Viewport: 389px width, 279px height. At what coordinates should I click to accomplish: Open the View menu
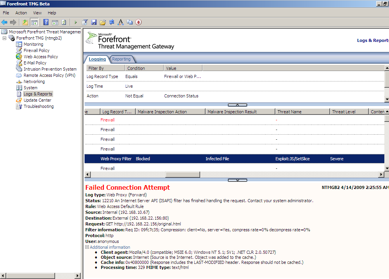click(x=37, y=13)
